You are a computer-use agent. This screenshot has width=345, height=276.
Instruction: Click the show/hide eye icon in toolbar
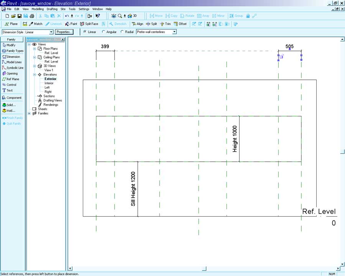pyautogui.click(x=113, y=16)
